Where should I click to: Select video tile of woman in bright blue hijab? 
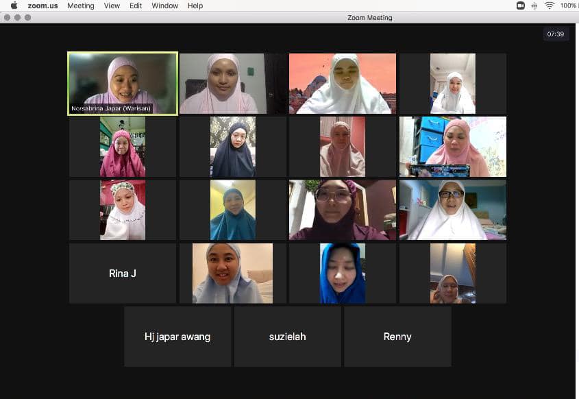tap(343, 274)
